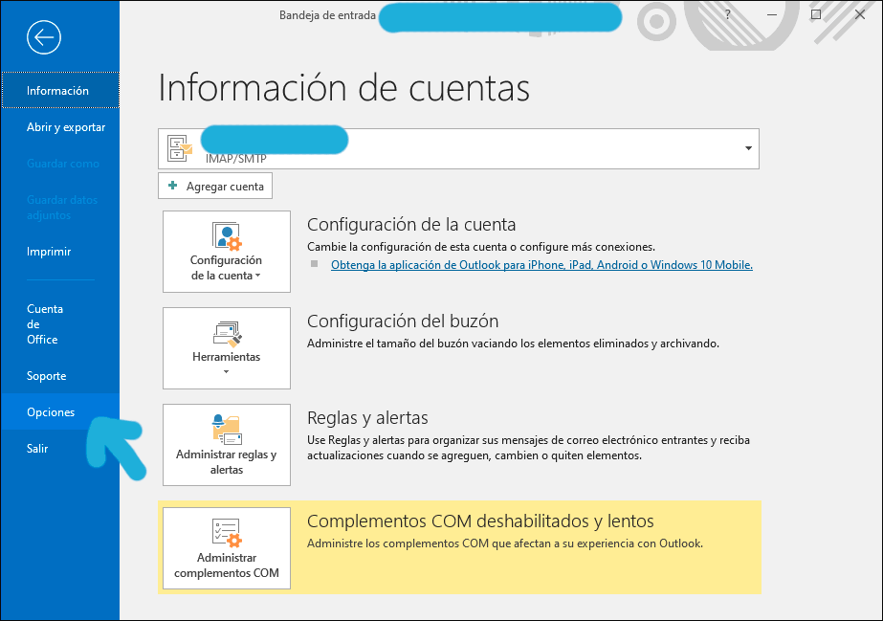Click the COM add-ins checklist gear icon
This screenshot has width=883, height=621.
[x=227, y=533]
